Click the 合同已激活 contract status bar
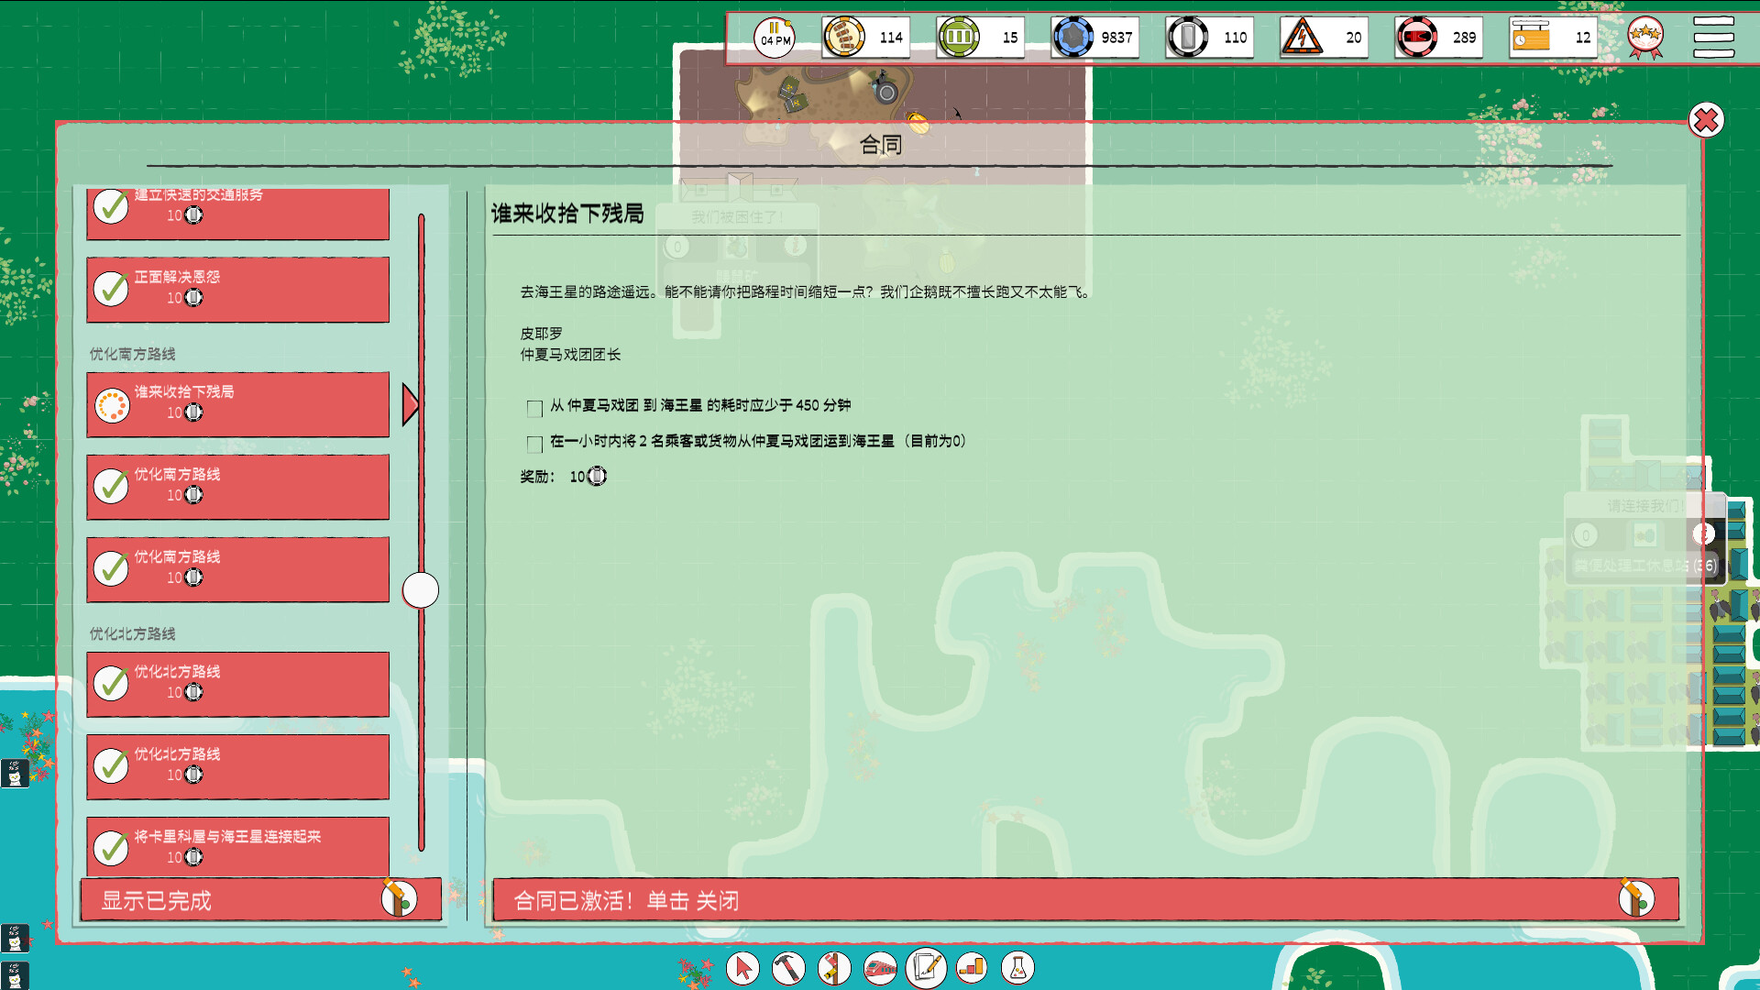1760x990 pixels. (1085, 900)
